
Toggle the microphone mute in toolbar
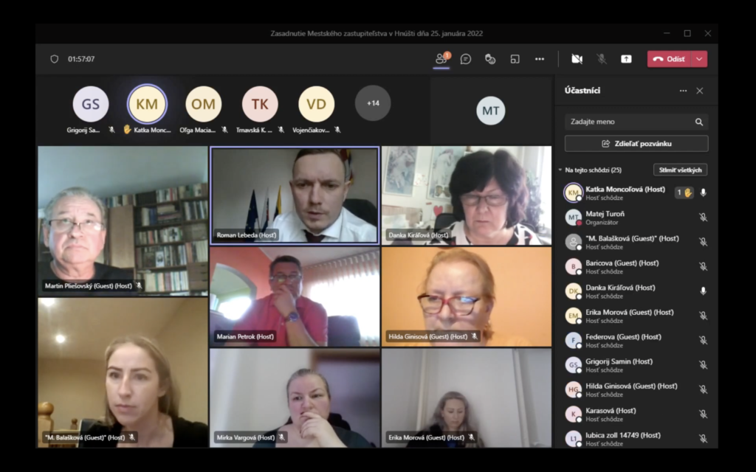click(602, 59)
